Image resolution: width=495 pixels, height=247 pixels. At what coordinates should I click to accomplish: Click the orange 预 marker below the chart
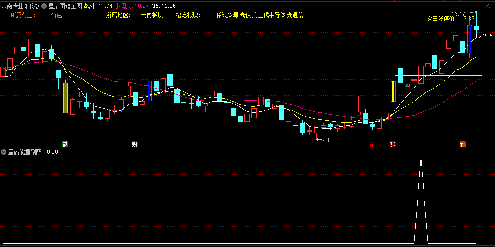pos(463,144)
